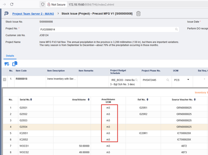The height and width of the screenshot is (155, 208).
Task: Click Ref No. G25R1 cell
Action: pos(143,108)
